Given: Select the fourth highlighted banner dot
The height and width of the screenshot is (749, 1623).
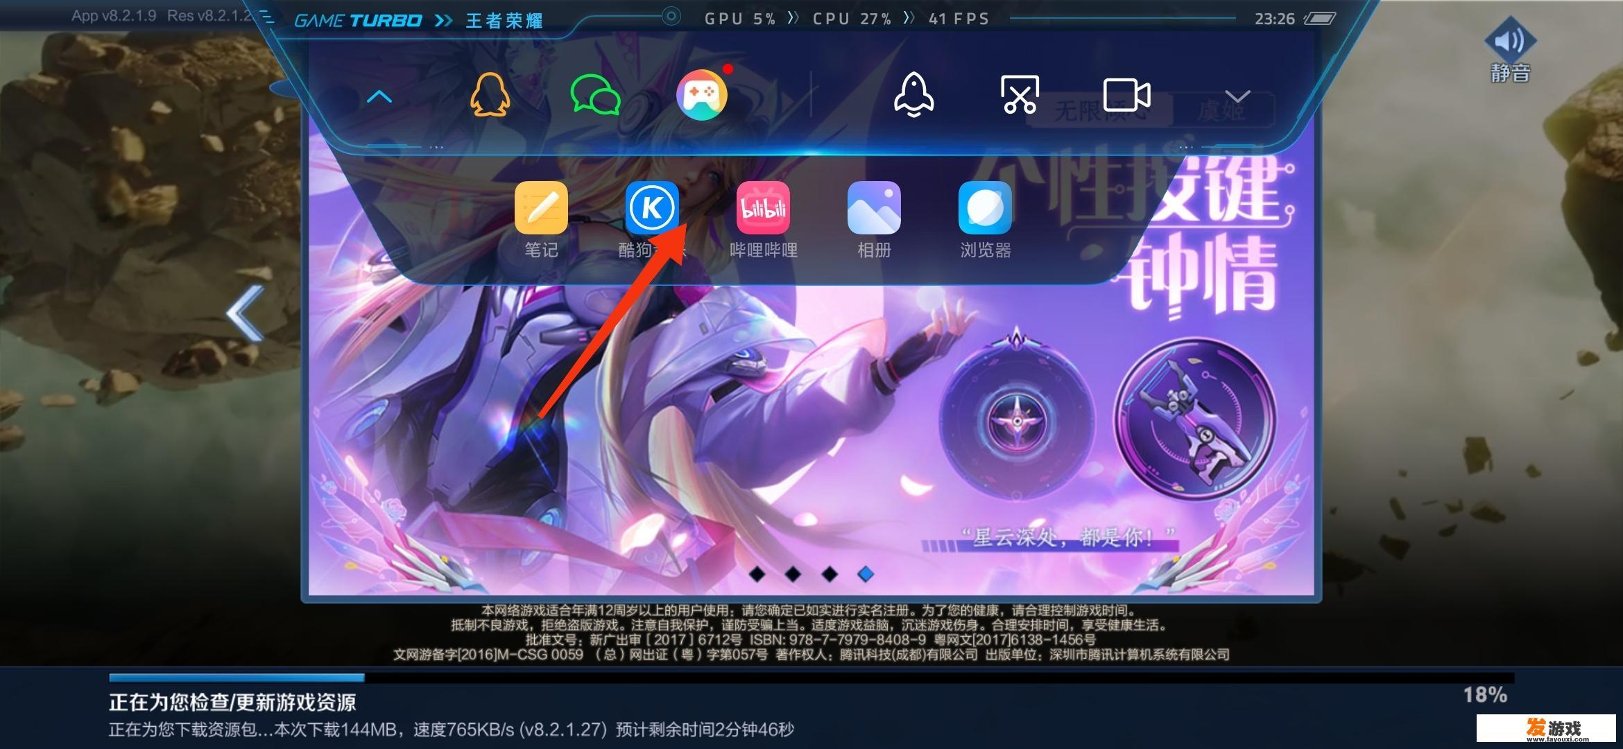Looking at the screenshot, I should tap(866, 574).
